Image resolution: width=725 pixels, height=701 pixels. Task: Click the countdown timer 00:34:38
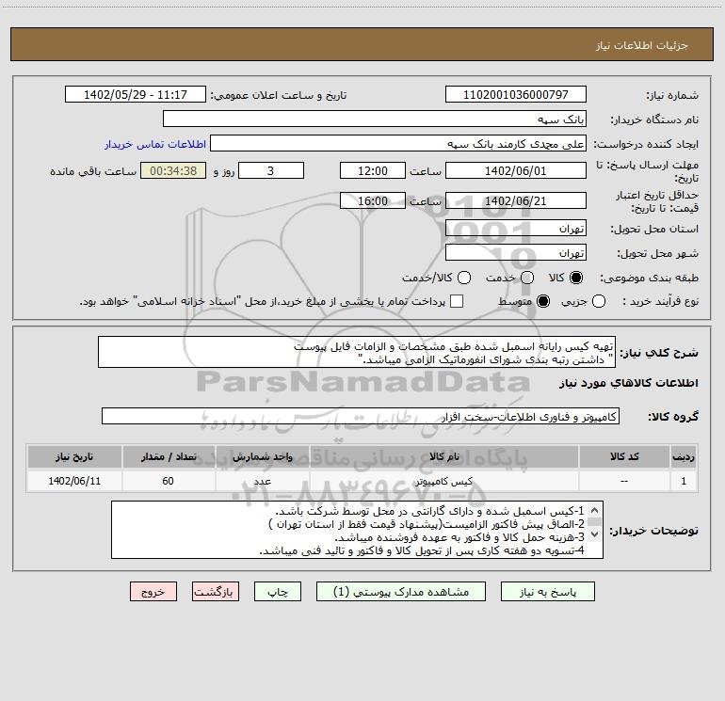173,170
